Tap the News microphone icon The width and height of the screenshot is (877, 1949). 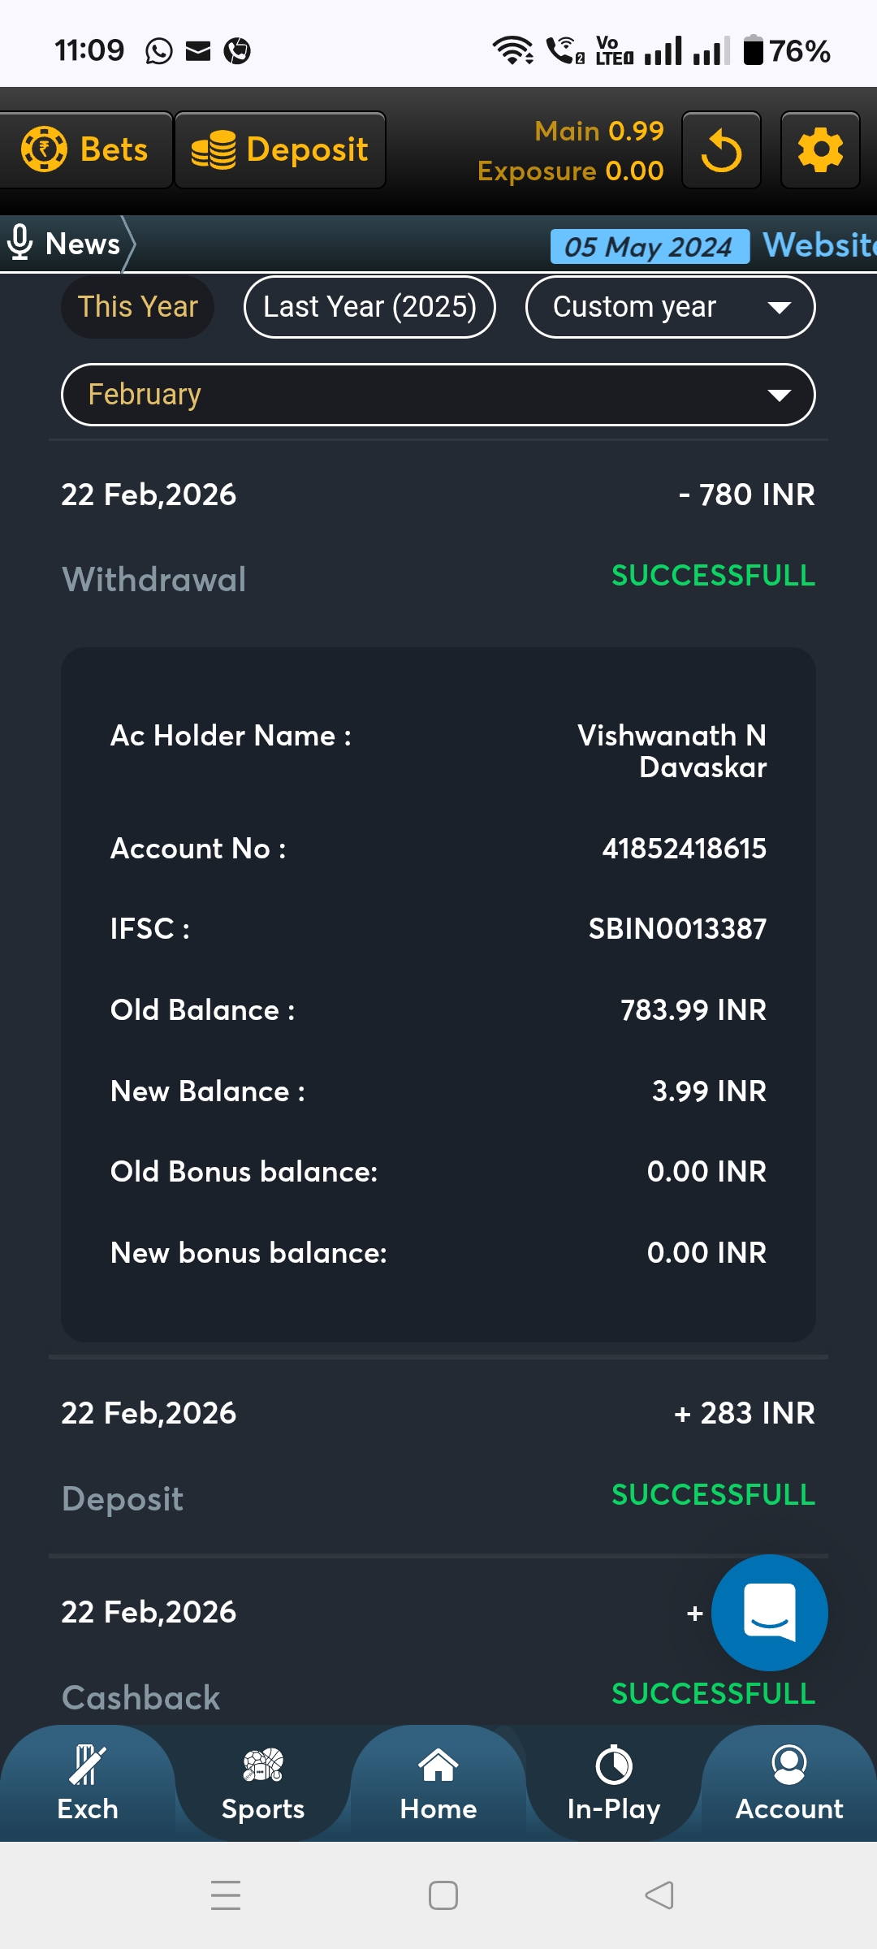pyautogui.click(x=19, y=243)
